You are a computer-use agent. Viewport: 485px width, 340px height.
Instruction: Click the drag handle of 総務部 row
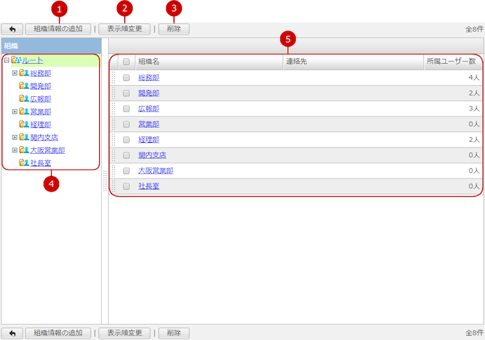(x=114, y=78)
